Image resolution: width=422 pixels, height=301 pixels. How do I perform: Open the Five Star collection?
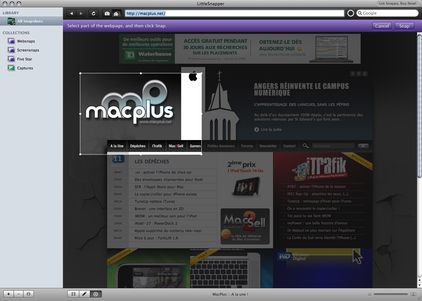click(25, 59)
